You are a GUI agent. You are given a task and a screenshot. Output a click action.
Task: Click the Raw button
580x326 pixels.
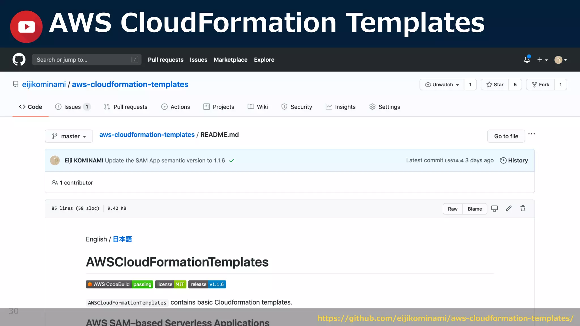pyautogui.click(x=453, y=209)
